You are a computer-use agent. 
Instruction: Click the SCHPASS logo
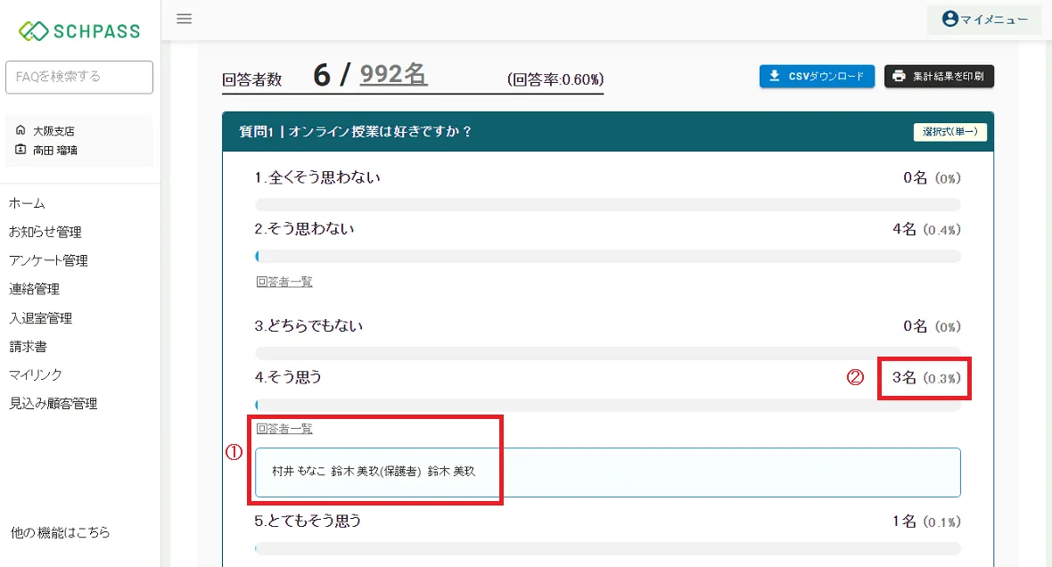point(79,31)
